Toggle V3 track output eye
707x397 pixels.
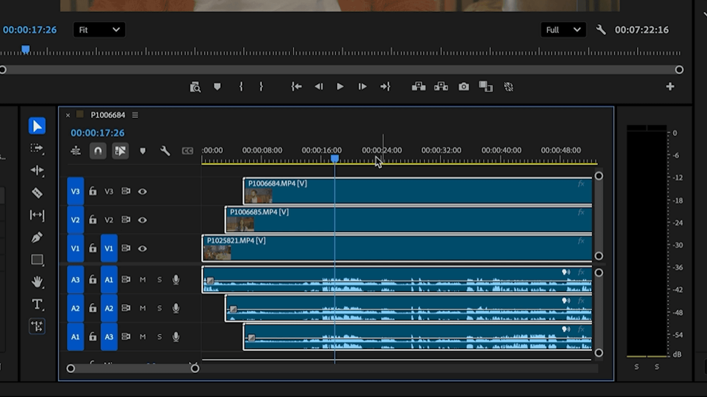pos(142,192)
